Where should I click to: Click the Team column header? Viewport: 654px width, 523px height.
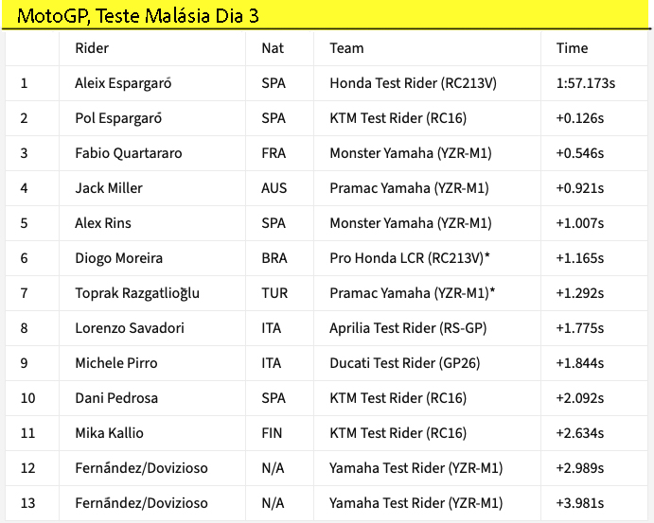click(346, 48)
